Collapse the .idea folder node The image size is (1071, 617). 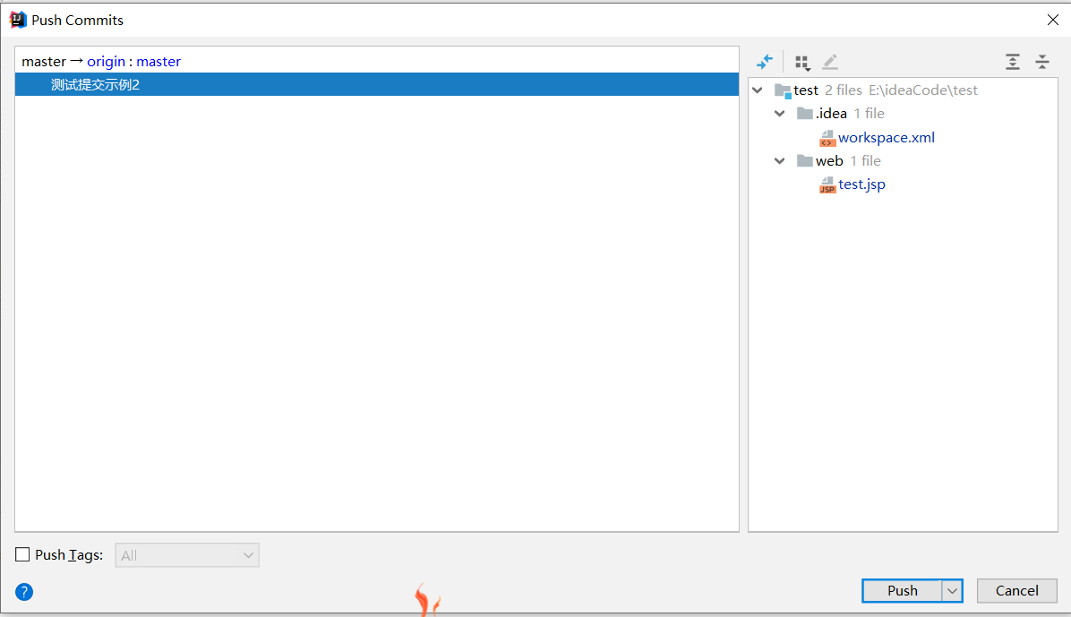click(780, 114)
